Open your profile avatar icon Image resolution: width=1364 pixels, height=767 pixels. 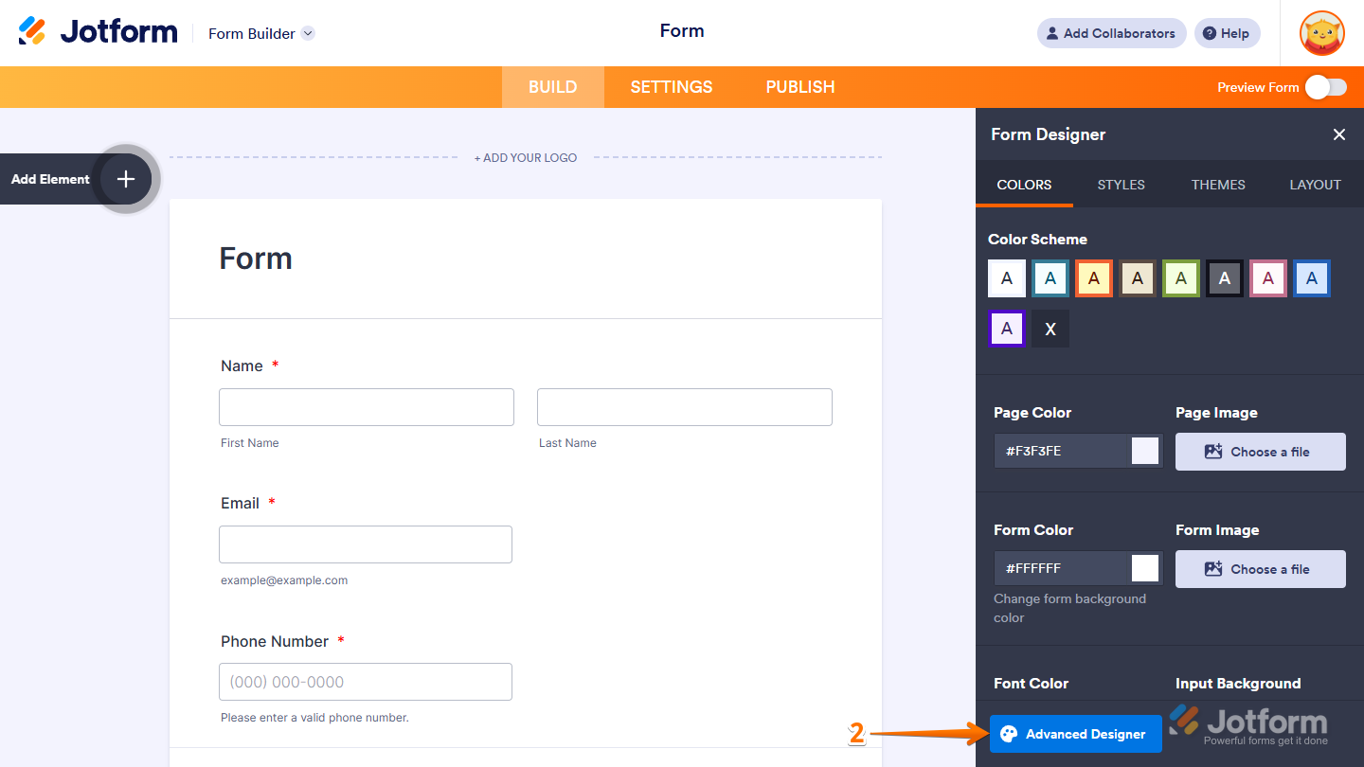pyautogui.click(x=1321, y=33)
